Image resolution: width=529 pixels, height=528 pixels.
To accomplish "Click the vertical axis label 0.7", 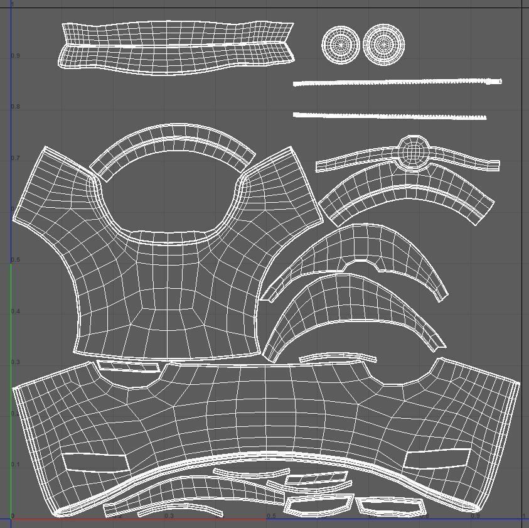I will [16, 158].
